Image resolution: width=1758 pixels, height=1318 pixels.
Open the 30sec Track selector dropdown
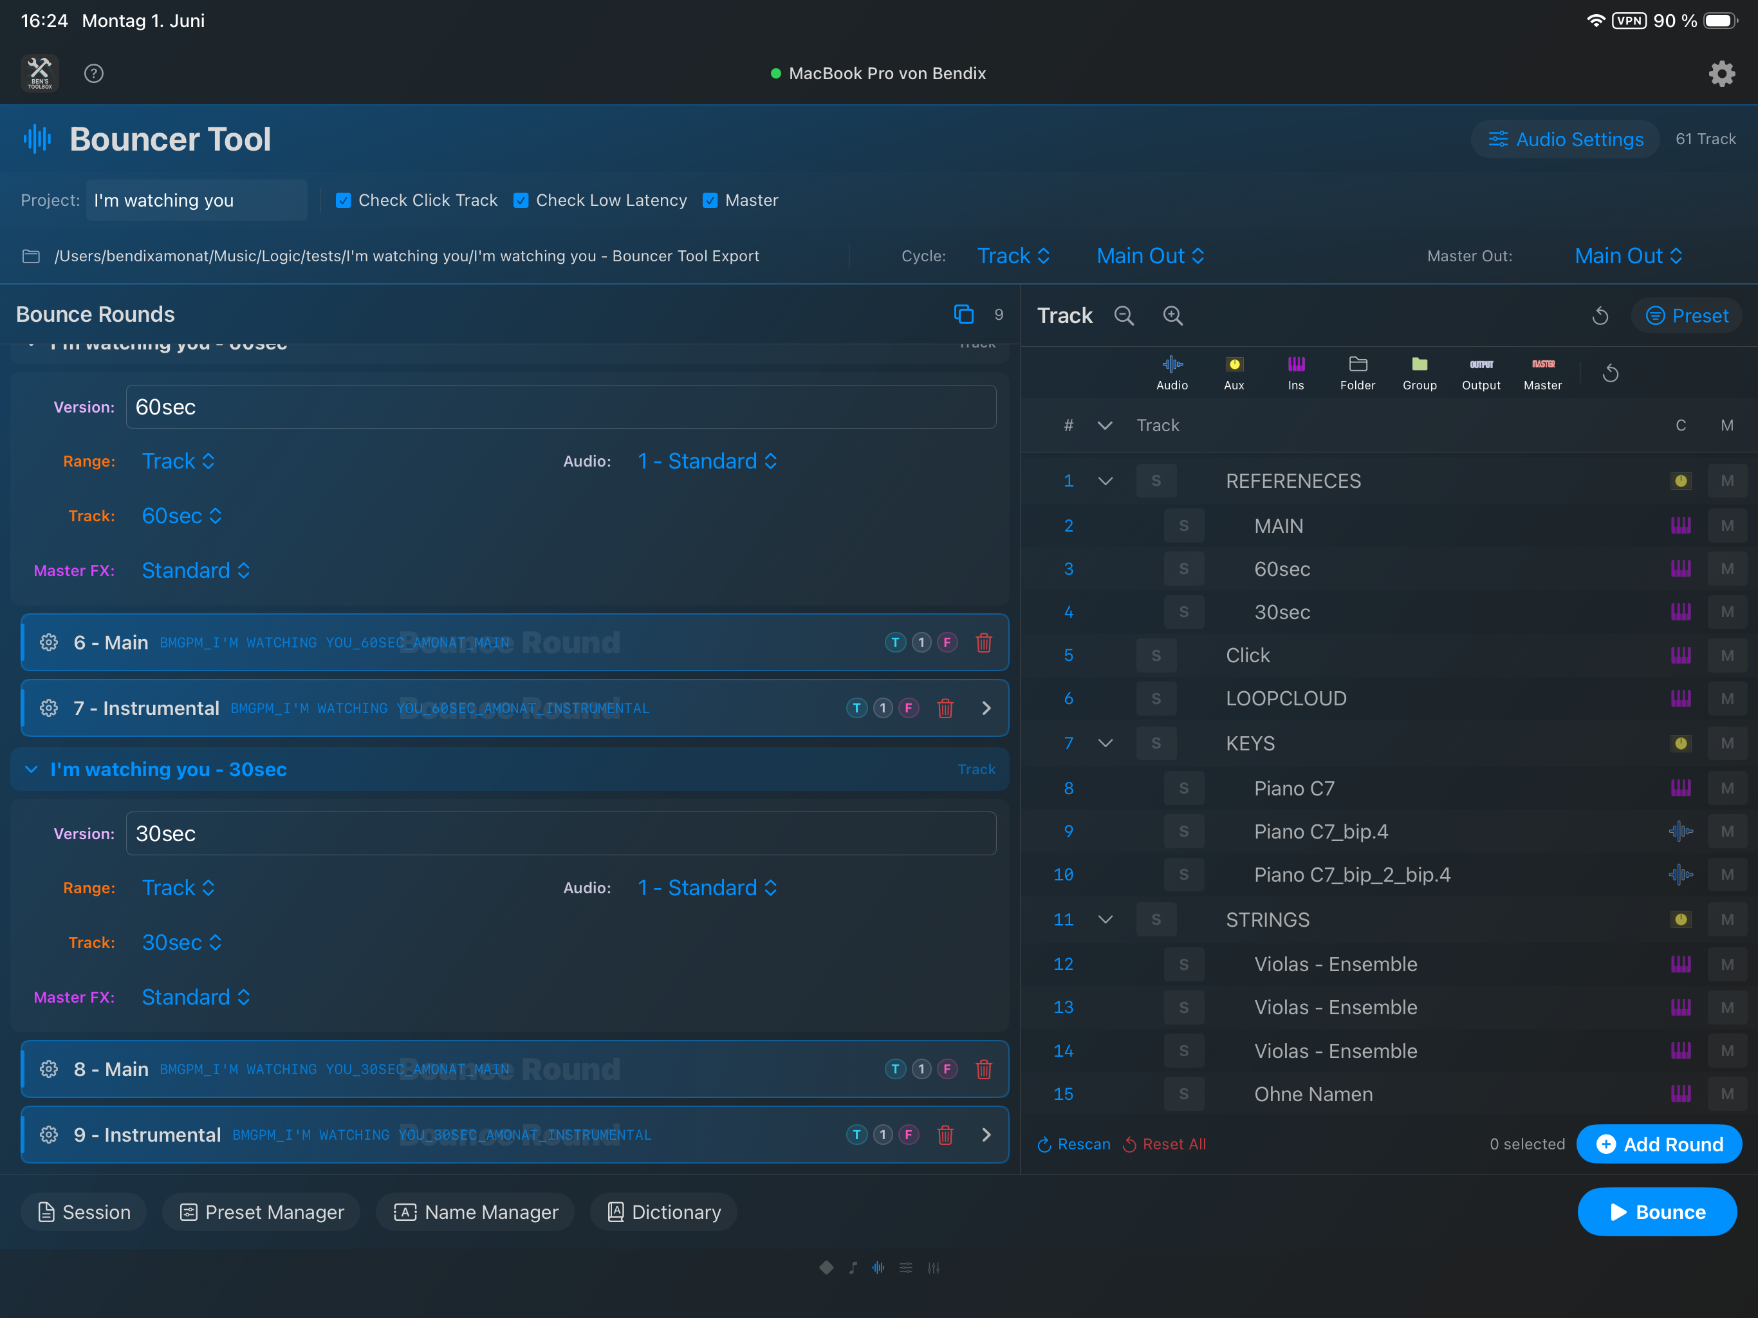182,942
